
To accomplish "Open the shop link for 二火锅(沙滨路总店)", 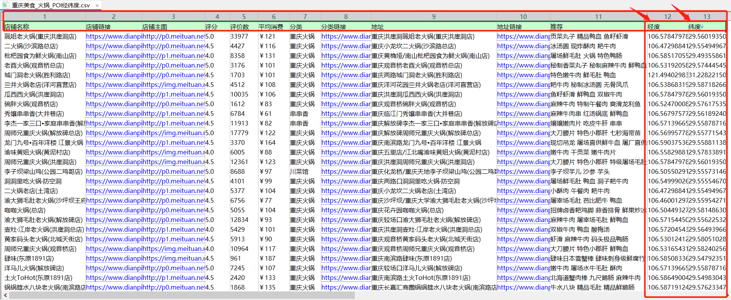I will tap(114, 46).
